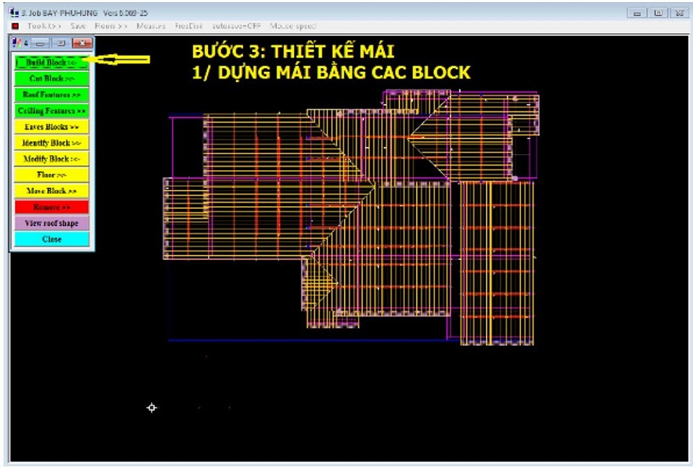Expand the Floors >> menu
Image resolution: width=693 pixels, height=467 pixels.
point(111,26)
